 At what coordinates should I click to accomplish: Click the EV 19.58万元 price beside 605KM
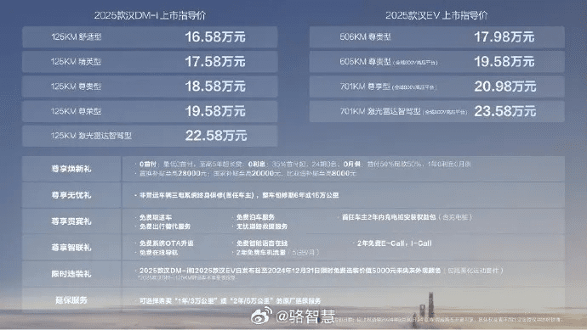coord(504,62)
